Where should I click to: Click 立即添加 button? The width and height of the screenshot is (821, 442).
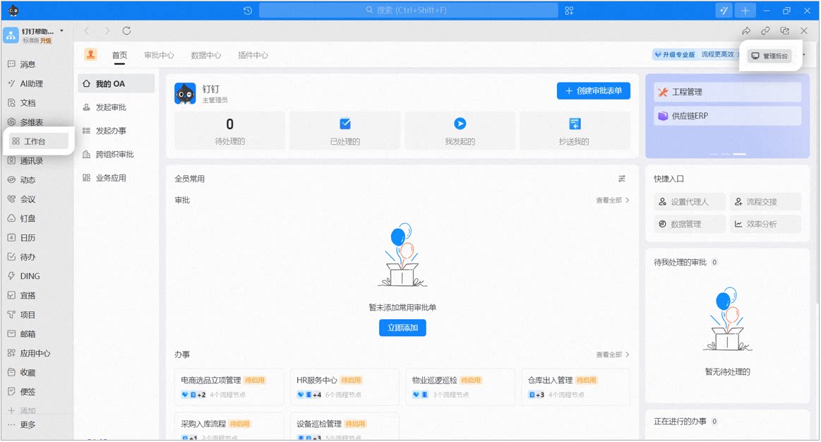[x=402, y=328]
